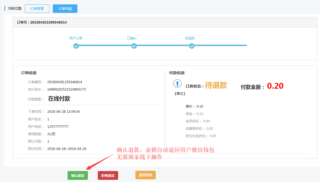Click the 已确认 step label

[132, 38]
